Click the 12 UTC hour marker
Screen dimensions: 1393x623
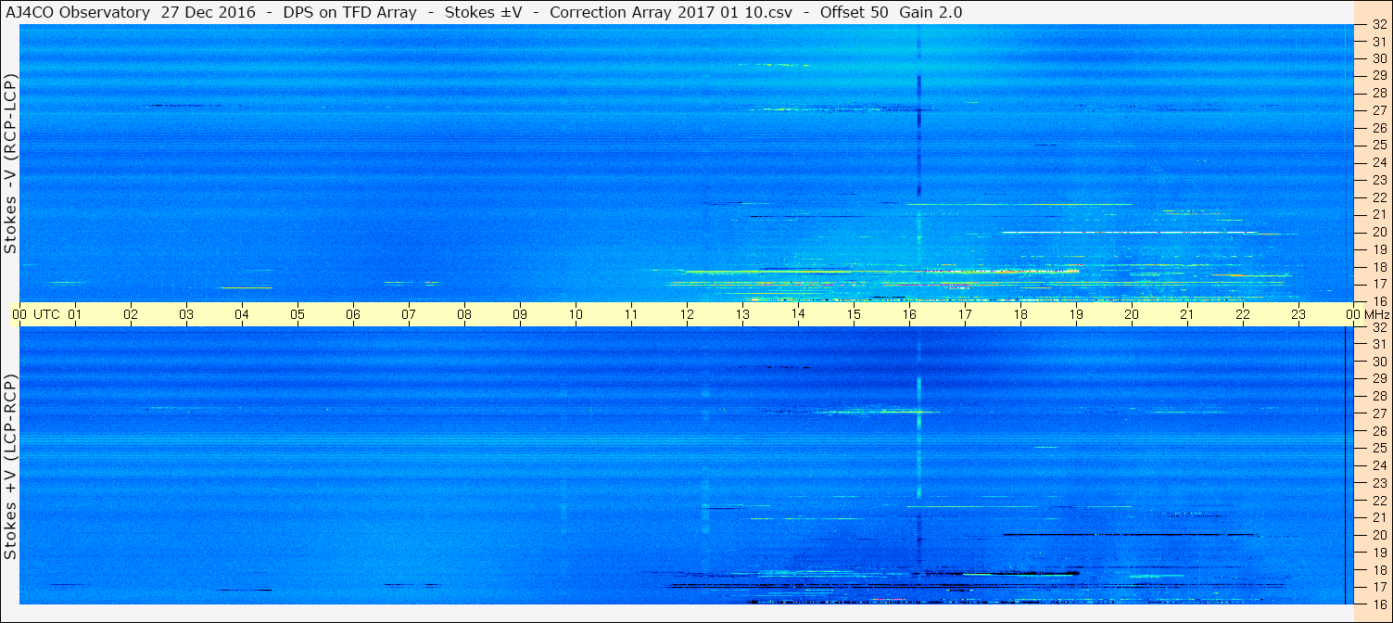pyautogui.click(x=687, y=314)
